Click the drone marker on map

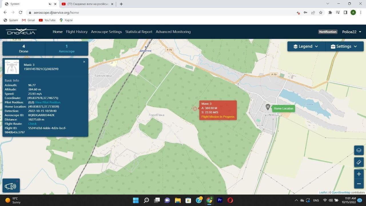tap(195, 109)
